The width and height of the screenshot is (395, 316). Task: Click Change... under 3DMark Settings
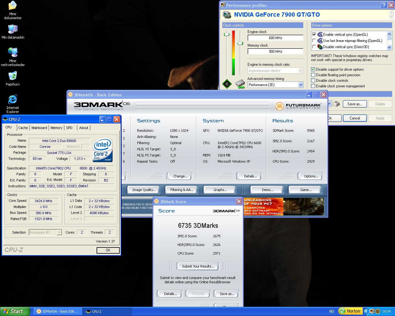180,176
